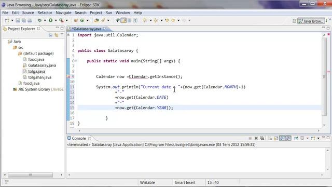Screen dimensions: 332x187
Task: Run the program with green play icon
Action: coord(50,20)
